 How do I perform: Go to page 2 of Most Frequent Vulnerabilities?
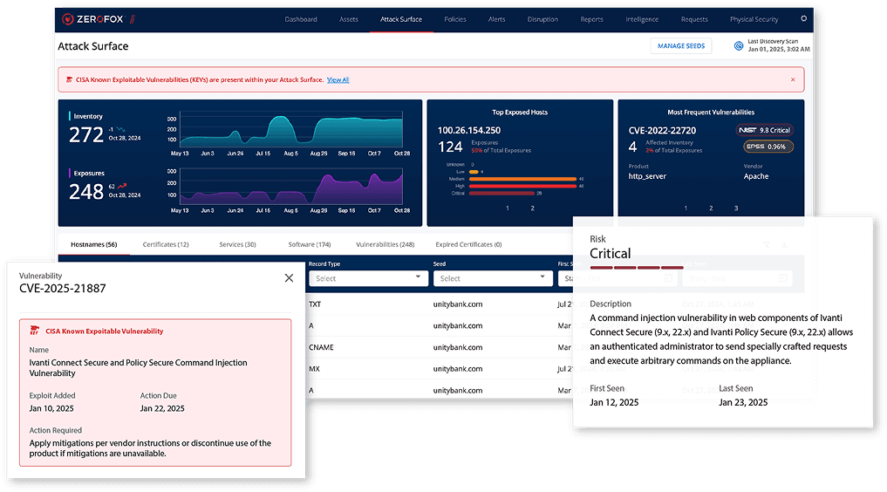pyautogui.click(x=711, y=208)
